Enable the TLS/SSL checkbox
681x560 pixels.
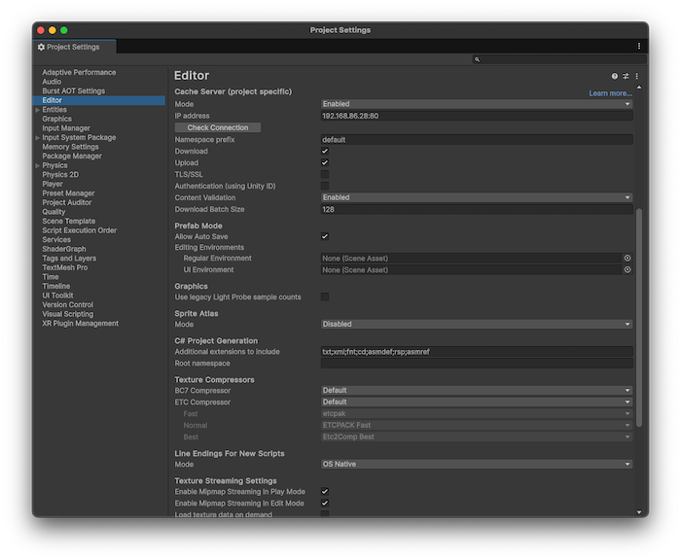point(325,175)
